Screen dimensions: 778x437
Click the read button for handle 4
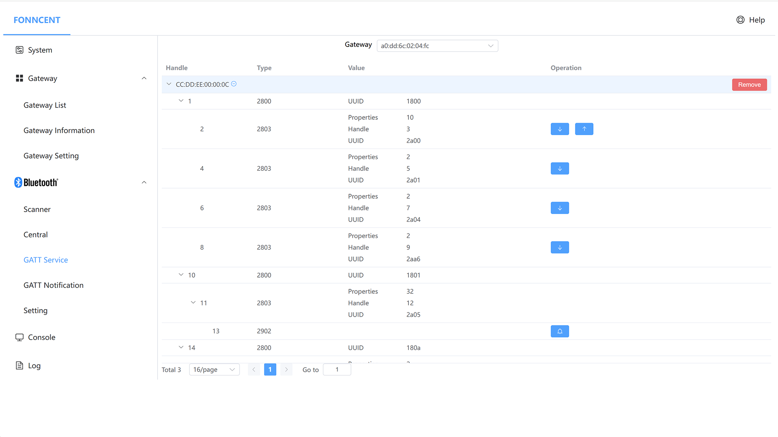(x=560, y=168)
